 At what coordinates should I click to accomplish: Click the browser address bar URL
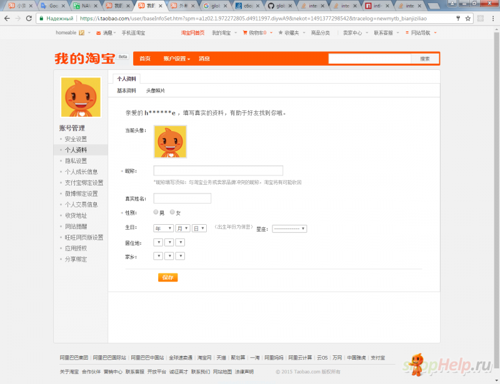pyautogui.click(x=253, y=19)
